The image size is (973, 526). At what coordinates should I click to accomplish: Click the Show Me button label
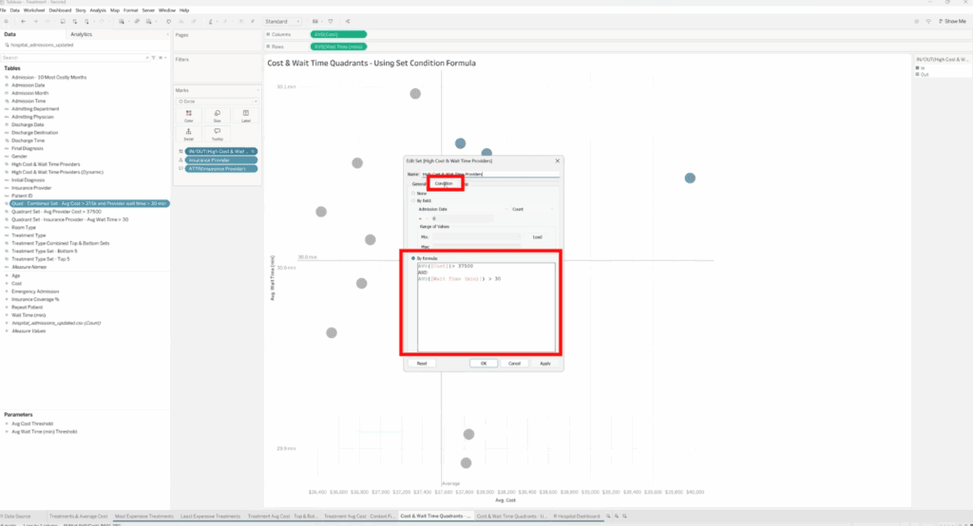point(956,21)
